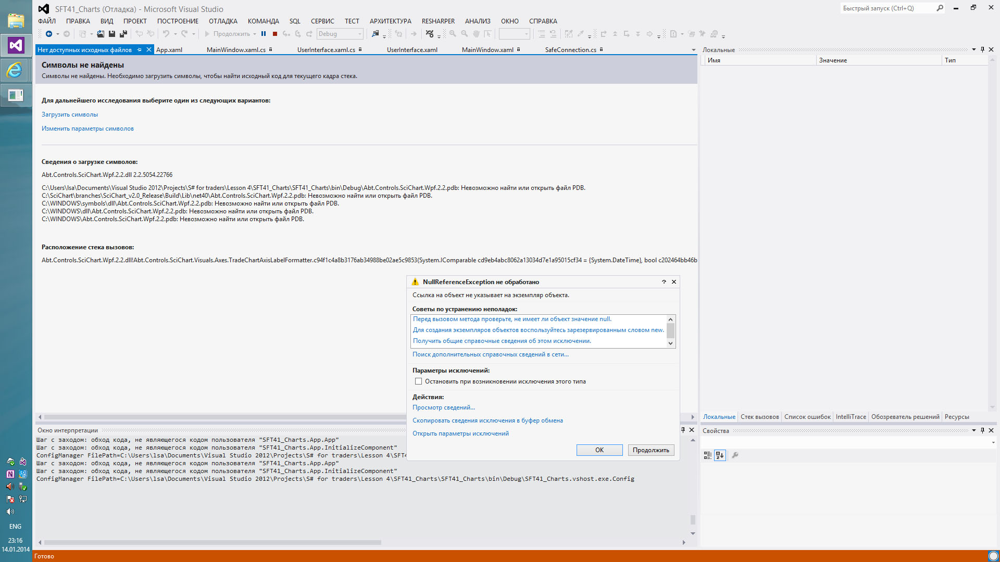The width and height of the screenshot is (1000, 562).
Task: Toggle pin on the 'Нет доступных исходных файлов' tab
Action: (x=139, y=50)
